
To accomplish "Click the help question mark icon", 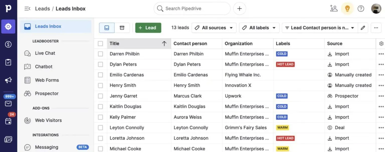I will pyautogui.click(x=361, y=9).
